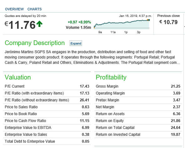
Task: Click the Quotes are delayed by 20 min notice
Action: [25, 16]
